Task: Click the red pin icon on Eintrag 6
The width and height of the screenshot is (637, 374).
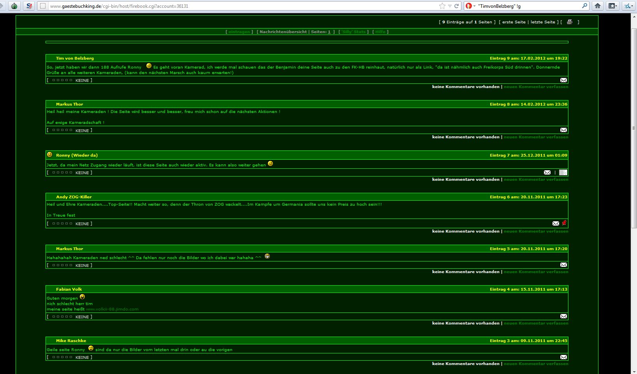Action: [x=564, y=223]
